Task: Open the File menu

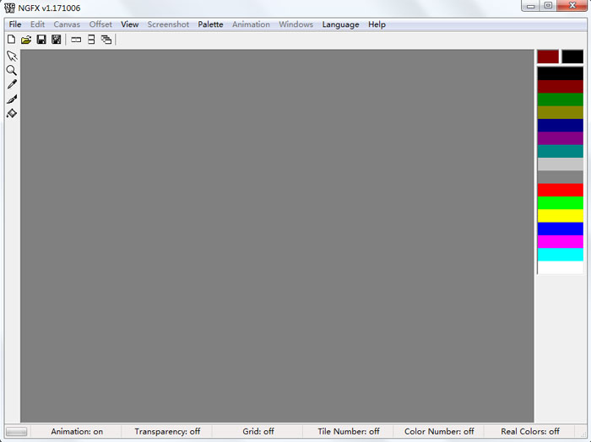Action: tap(15, 24)
